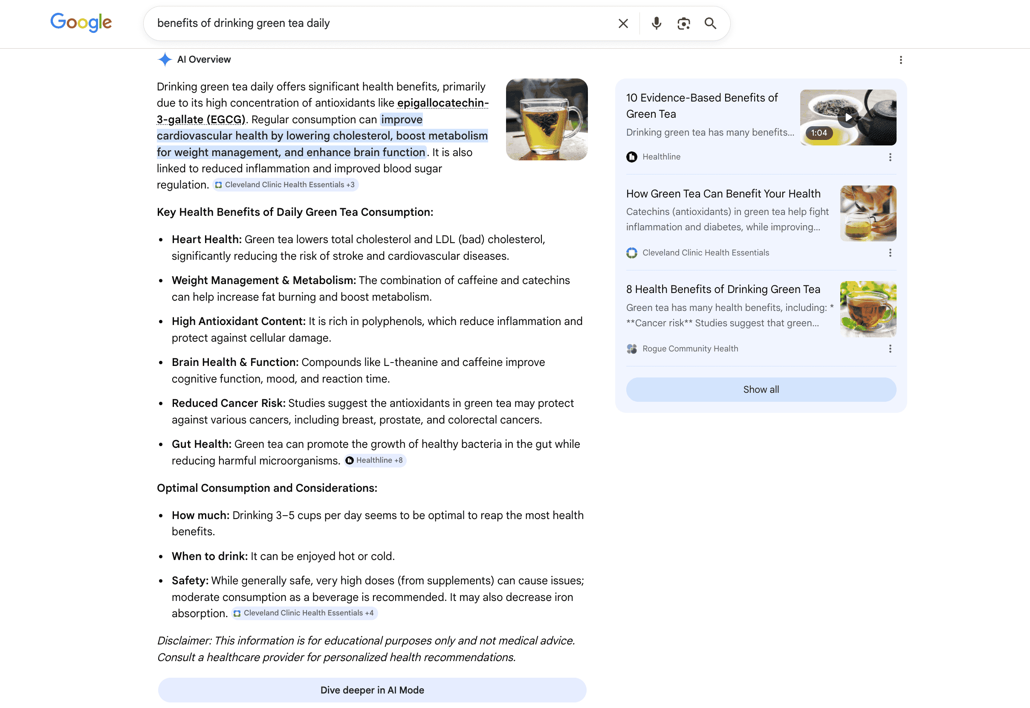The image size is (1030, 708).
Task: Play the 1:04 green tea video
Action: [848, 118]
